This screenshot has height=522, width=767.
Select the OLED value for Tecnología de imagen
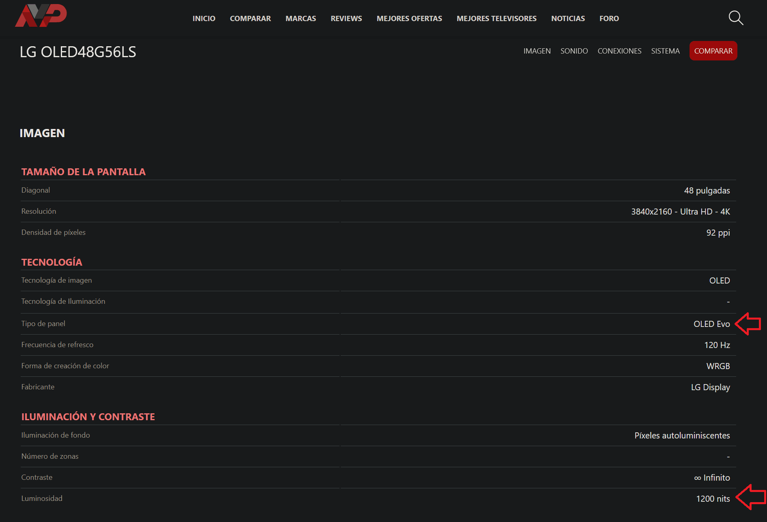(x=720, y=281)
